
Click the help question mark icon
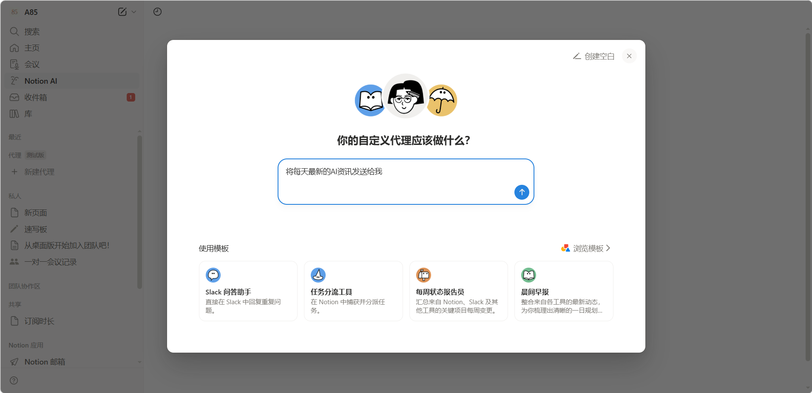[x=14, y=380]
